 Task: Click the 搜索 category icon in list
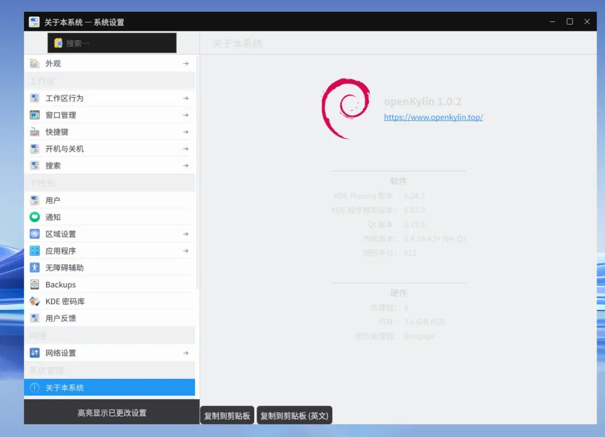pyautogui.click(x=35, y=166)
